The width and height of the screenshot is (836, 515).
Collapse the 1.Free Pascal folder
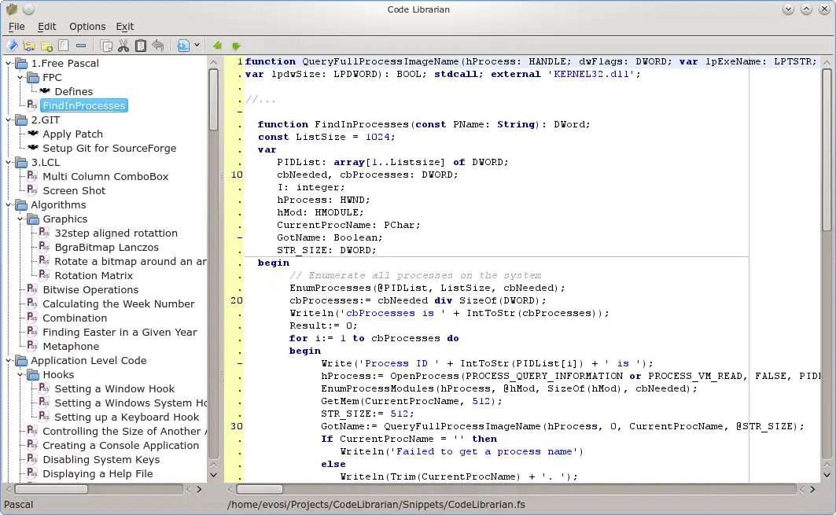click(9, 63)
